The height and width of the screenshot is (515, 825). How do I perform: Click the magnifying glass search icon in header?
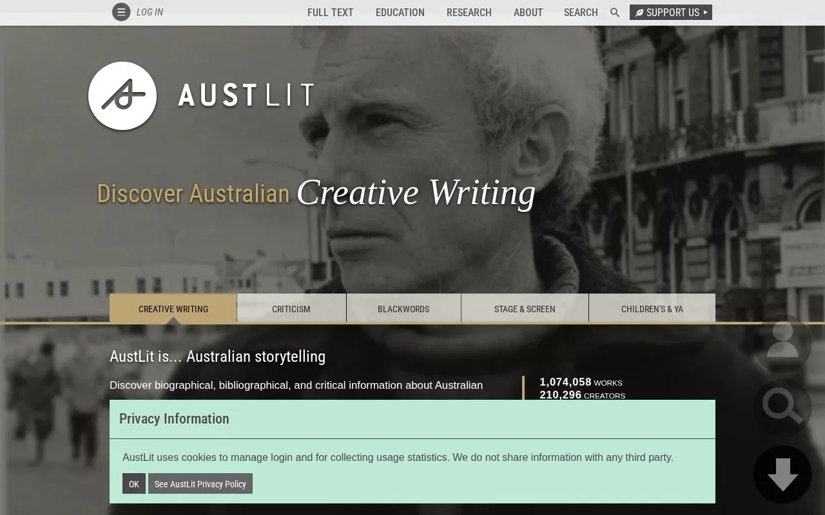(x=615, y=12)
